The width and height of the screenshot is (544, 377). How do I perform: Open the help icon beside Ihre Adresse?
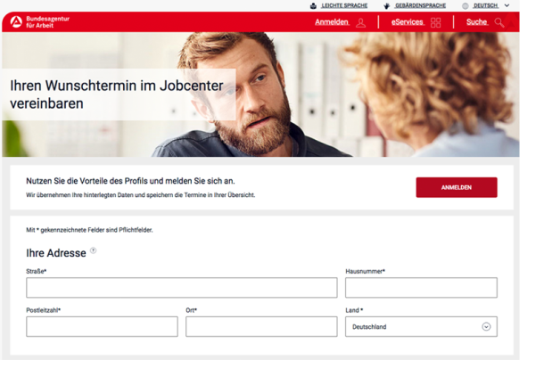tap(94, 250)
